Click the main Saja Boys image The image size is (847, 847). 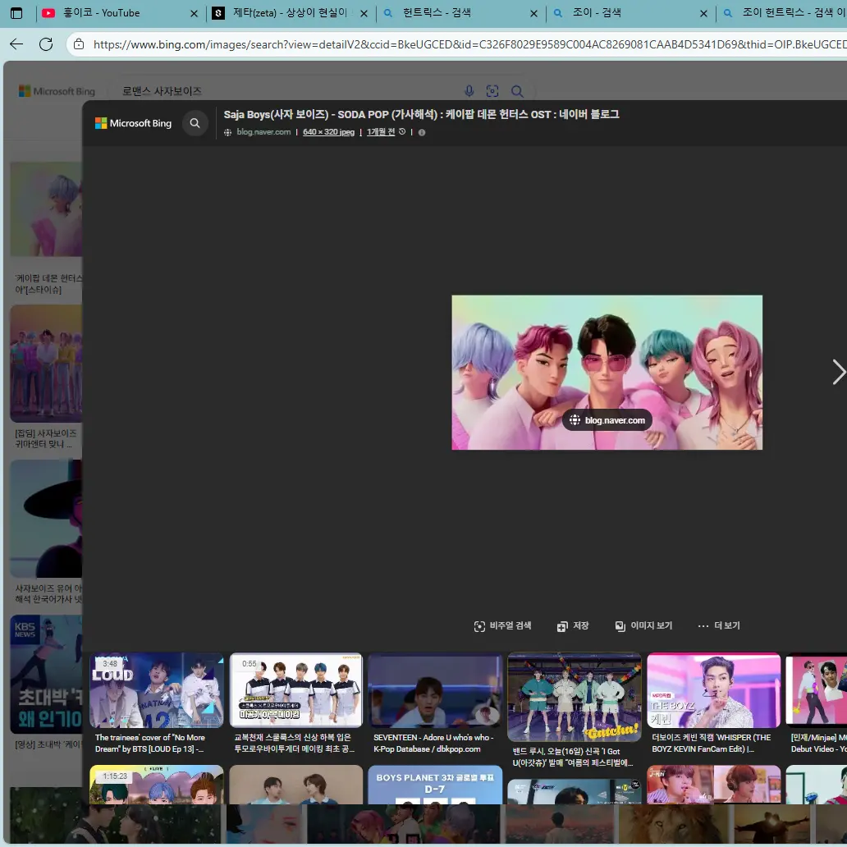(607, 372)
